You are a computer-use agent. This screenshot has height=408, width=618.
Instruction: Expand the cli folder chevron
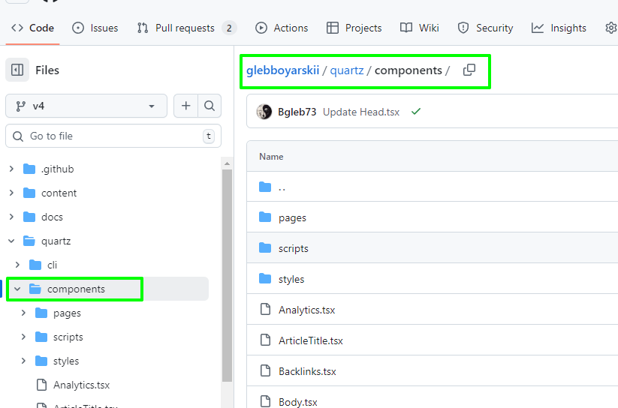point(17,265)
